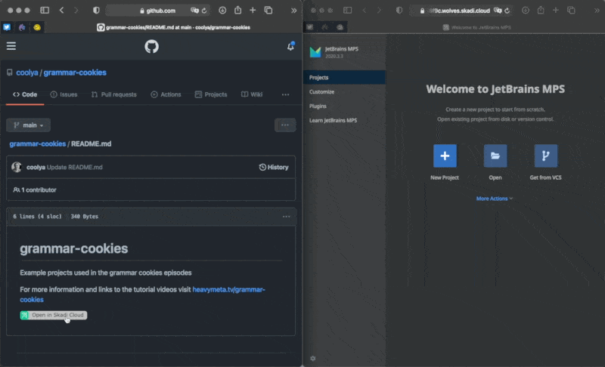Click skadi.cloud address bar
This screenshot has height=367, width=605.
point(462,11)
